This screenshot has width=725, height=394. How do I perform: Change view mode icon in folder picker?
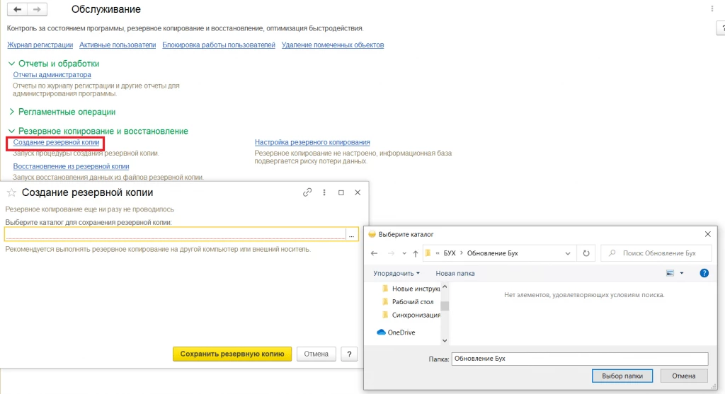tap(670, 273)
